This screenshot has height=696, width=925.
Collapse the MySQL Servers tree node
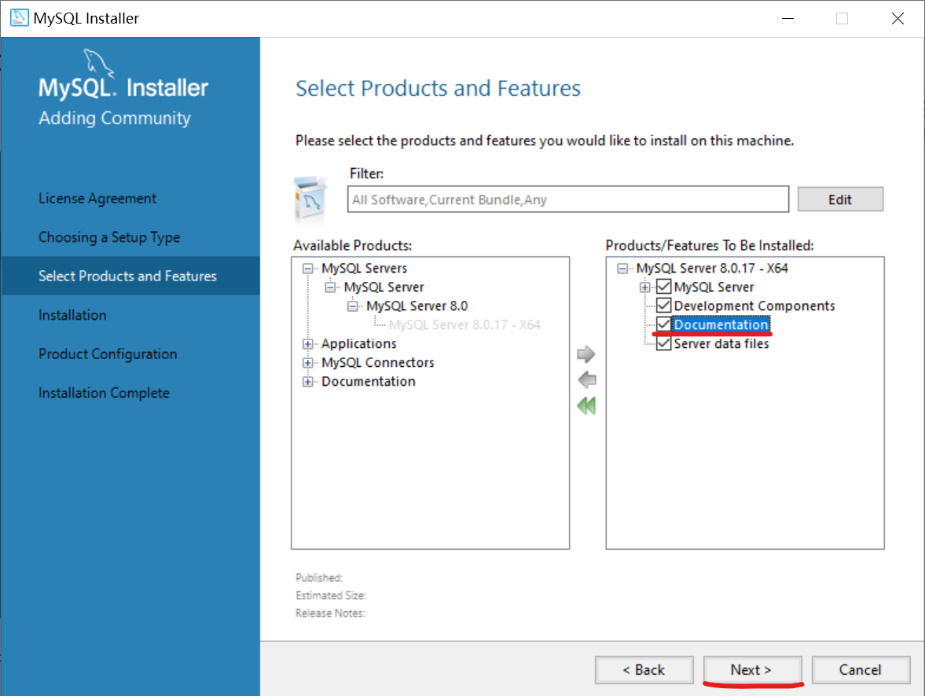pyautogui.click(x=307, y=269)
